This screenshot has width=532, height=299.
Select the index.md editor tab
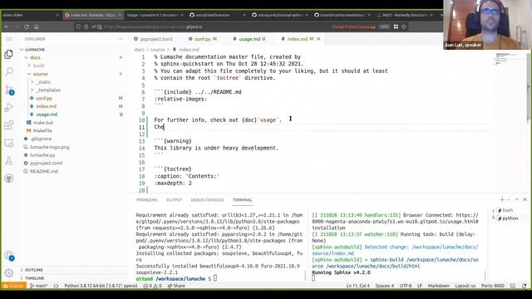click(x=298, y=39)
